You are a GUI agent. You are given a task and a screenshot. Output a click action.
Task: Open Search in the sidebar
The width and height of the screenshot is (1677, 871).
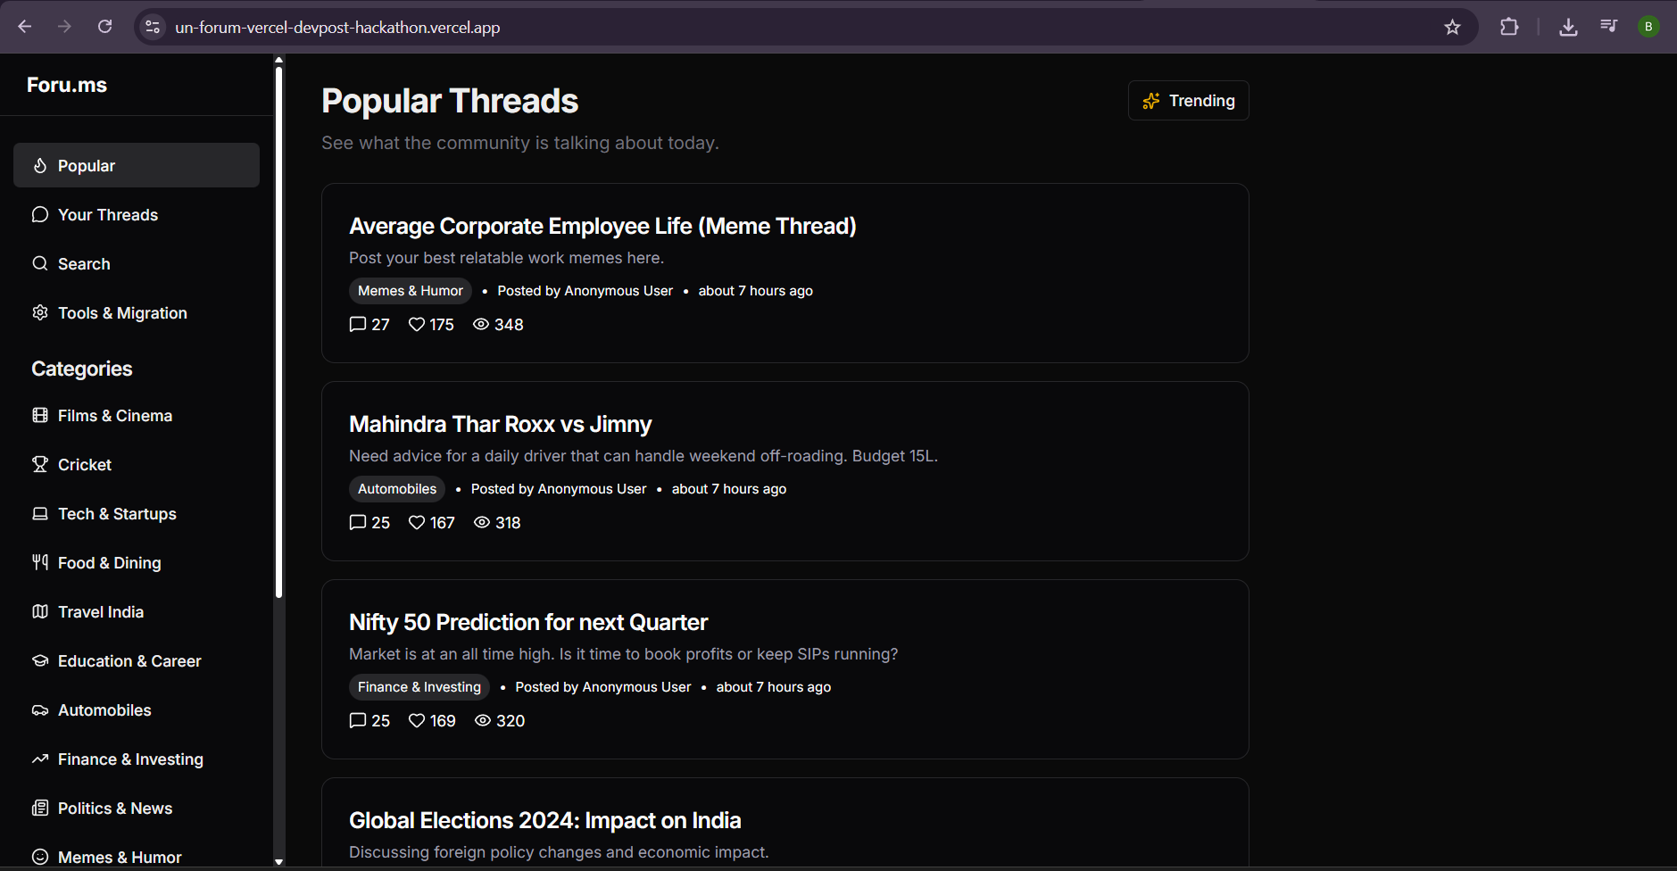137,263
